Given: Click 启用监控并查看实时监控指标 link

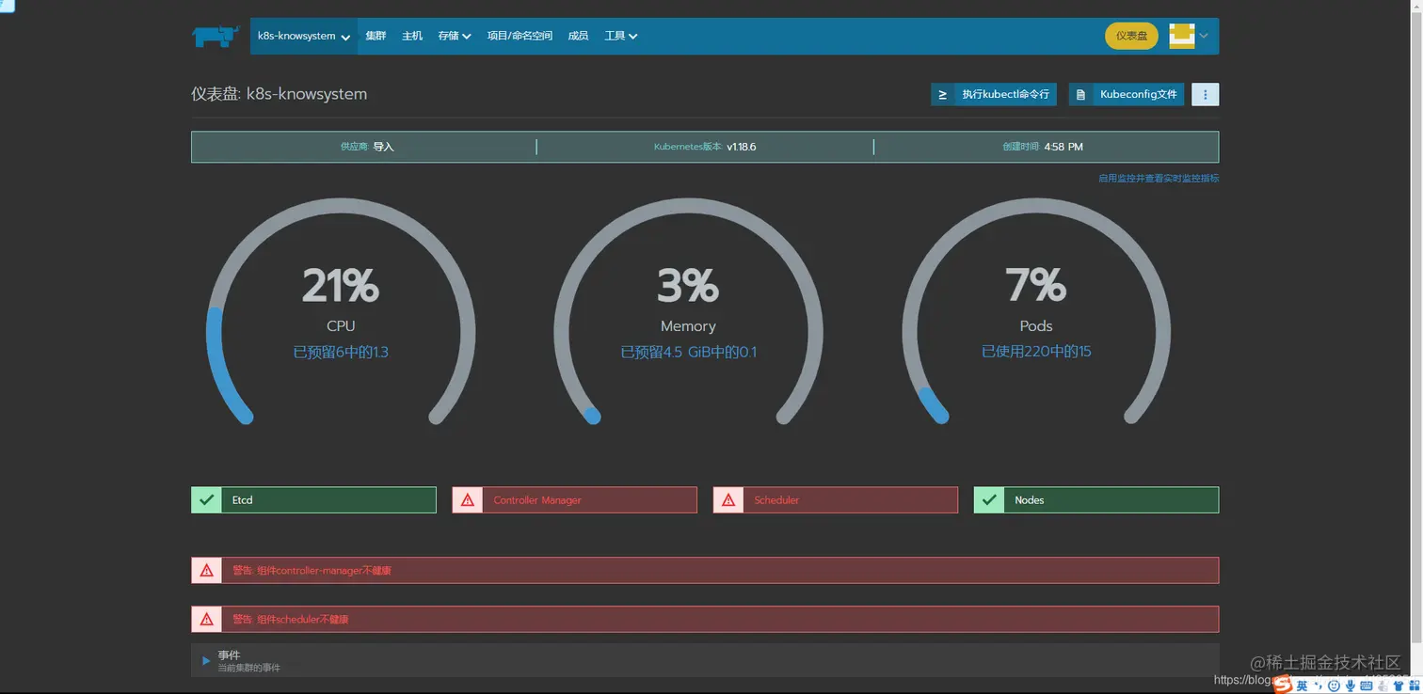Looking at the screenshot, I should [x=1159, y=178].
